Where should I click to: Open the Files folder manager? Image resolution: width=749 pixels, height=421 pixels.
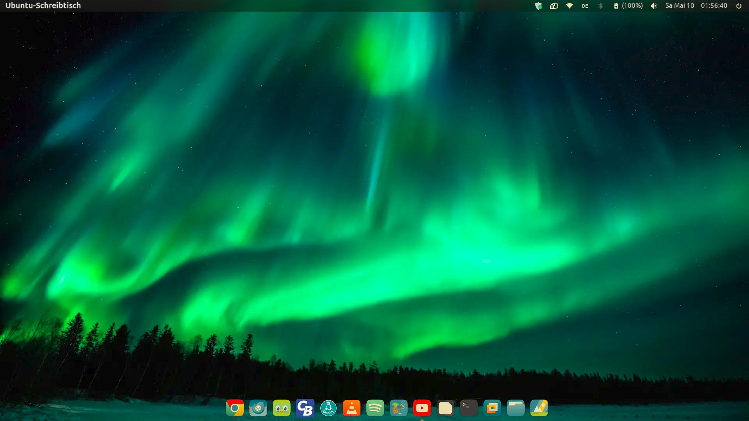pos(515,408)
